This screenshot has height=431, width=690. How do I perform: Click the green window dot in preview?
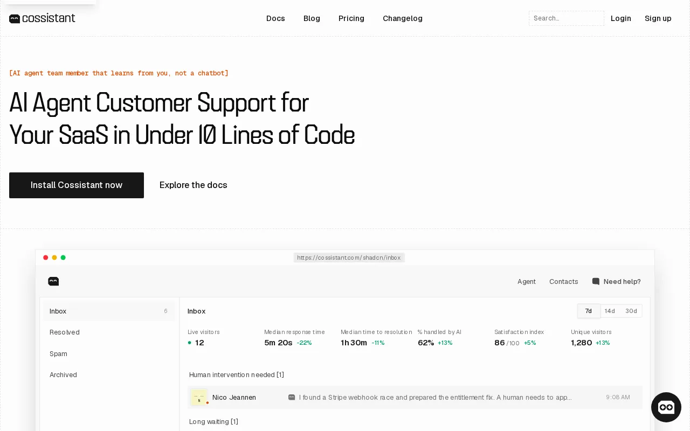[63, 258]
